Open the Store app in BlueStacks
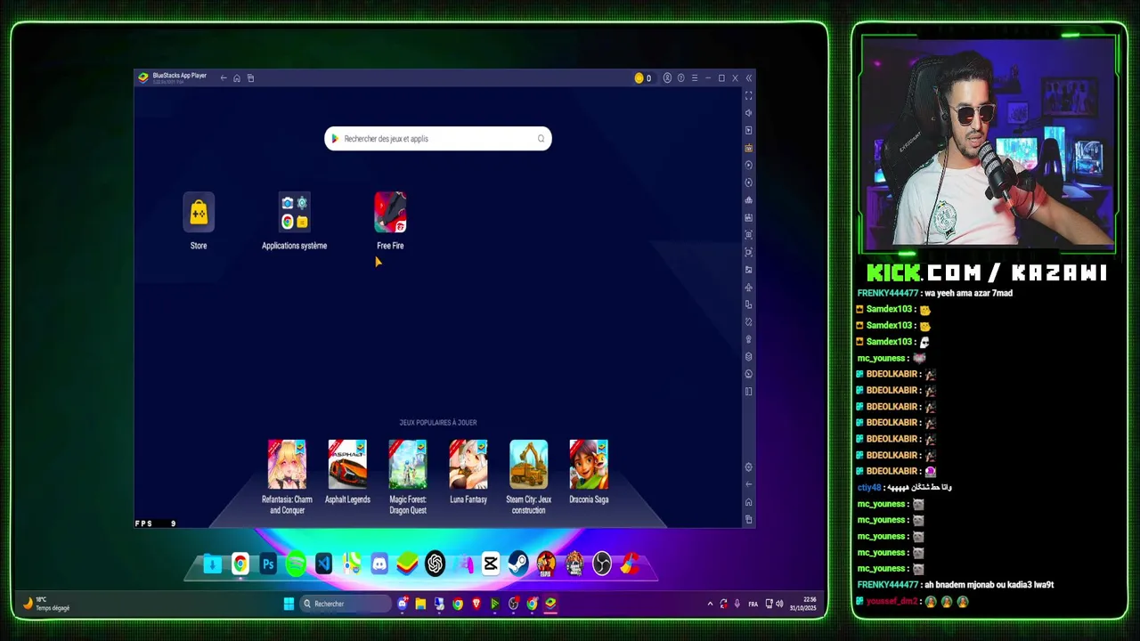Image resolution: width=1140 pixels, height=641 pixels. (x=199, y=213)
